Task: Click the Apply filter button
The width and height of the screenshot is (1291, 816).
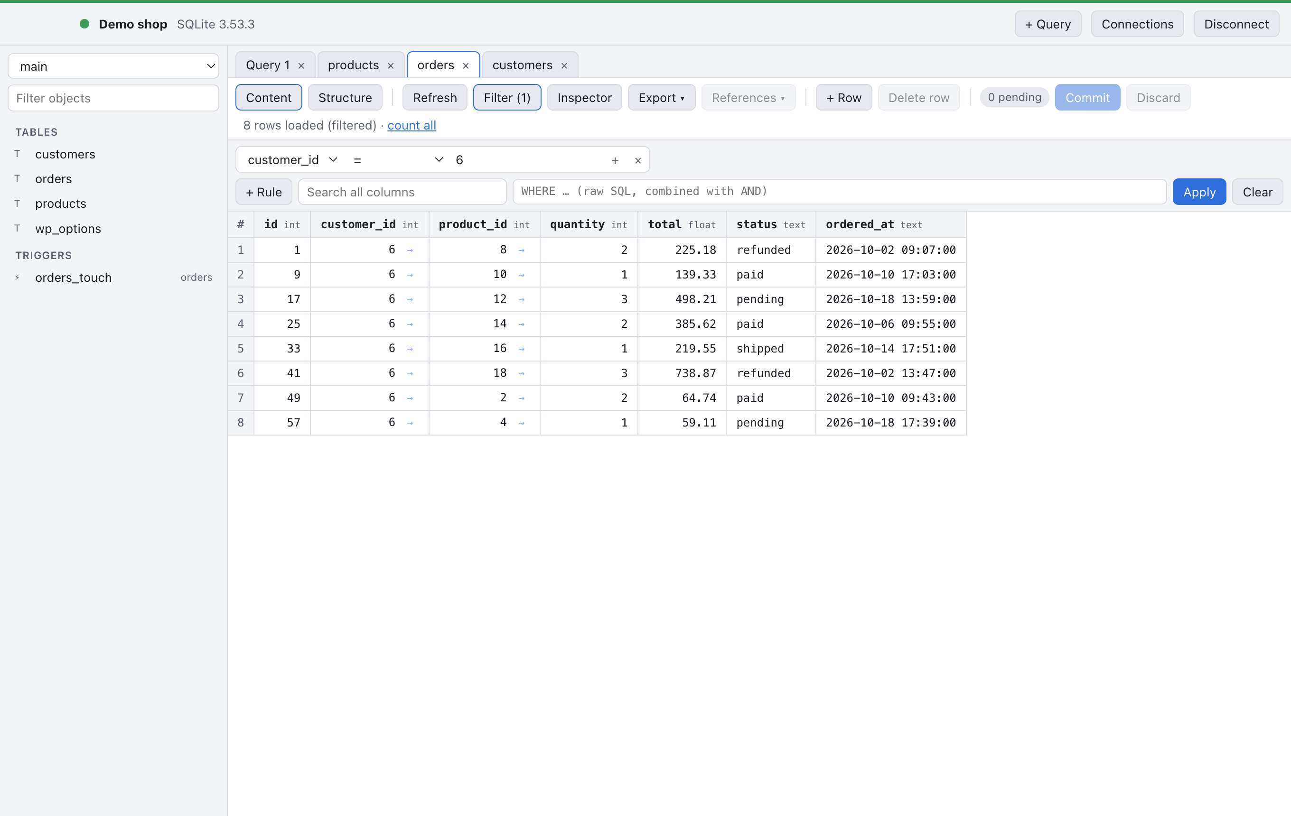Action: coord(1199,192)
